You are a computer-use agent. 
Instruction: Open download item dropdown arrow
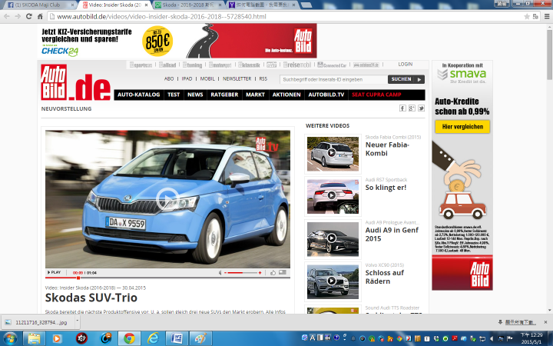tap(78, 321)
